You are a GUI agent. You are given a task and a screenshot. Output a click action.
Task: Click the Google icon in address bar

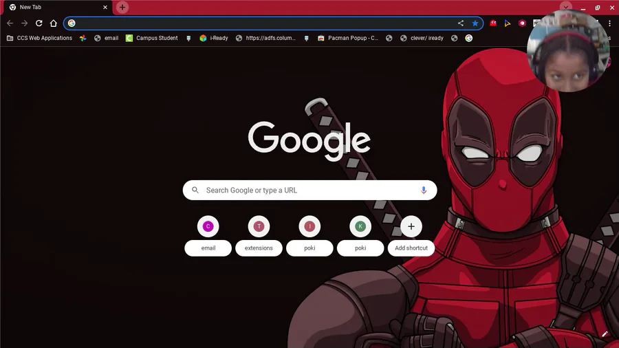point(72,23)
